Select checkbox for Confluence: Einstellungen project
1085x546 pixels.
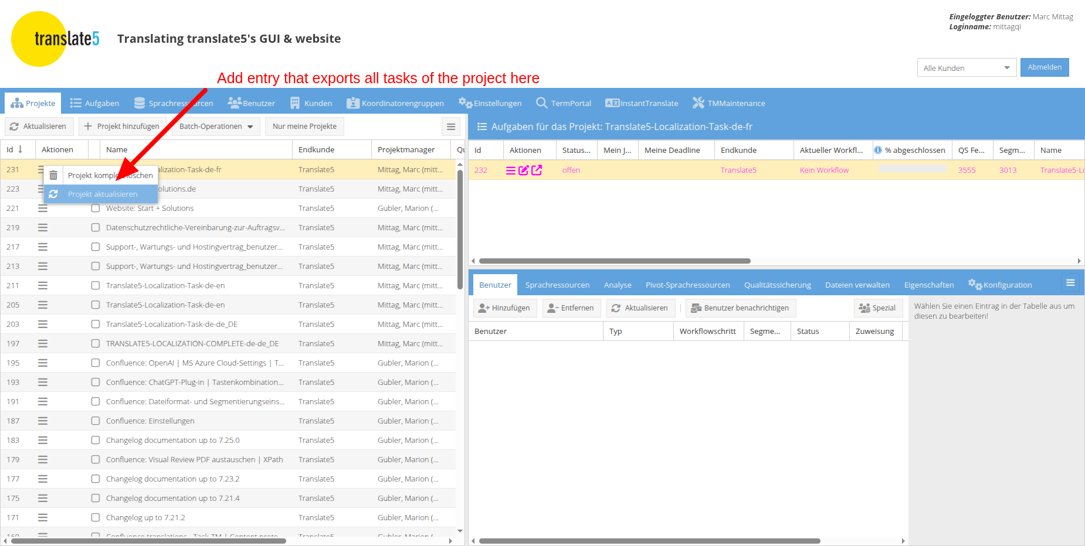coord(96,421)
